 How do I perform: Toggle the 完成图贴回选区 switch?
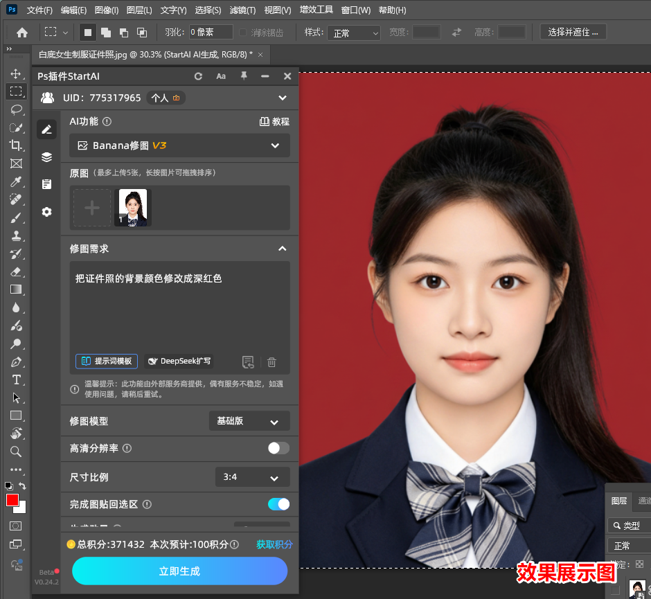pos(278,504)
